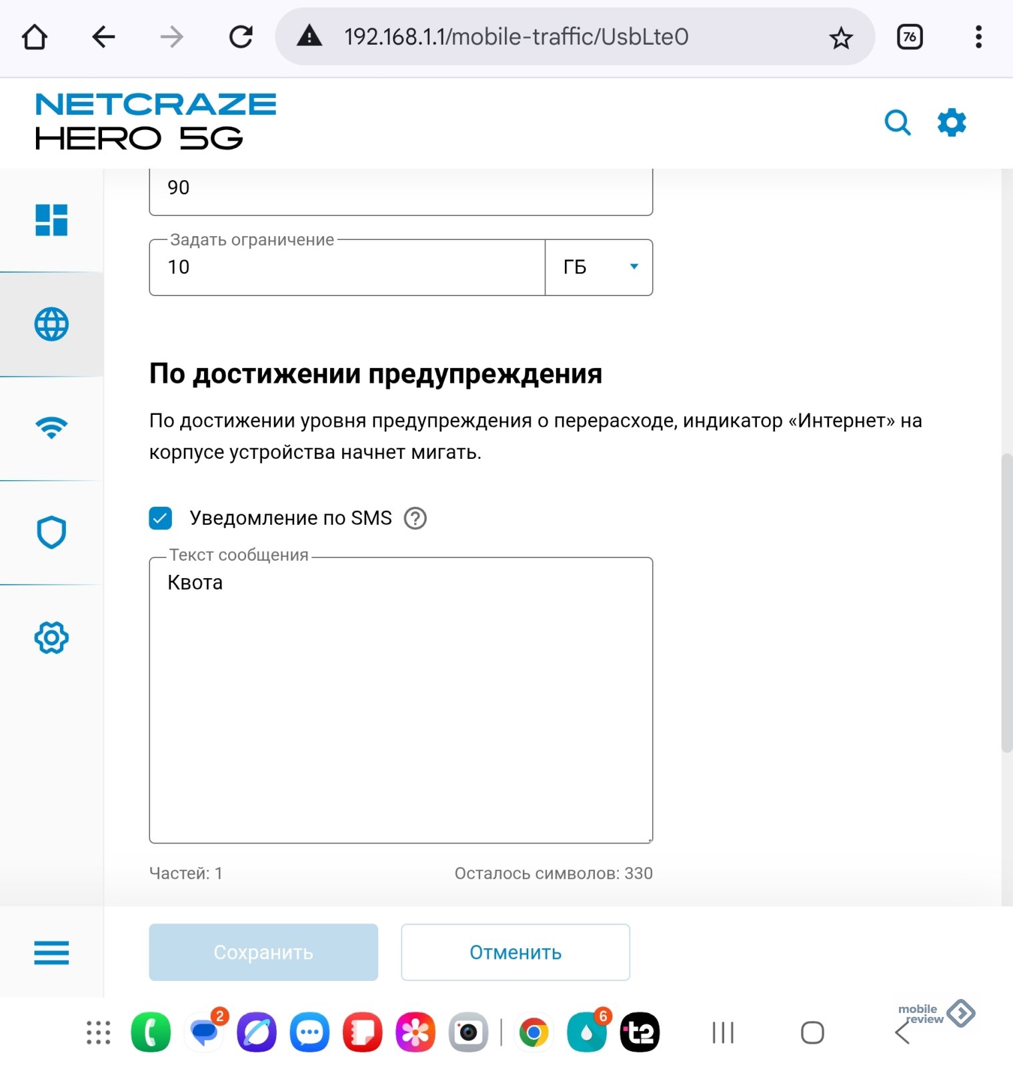This screenshot has height=1067, width=1013.
Task: Click the Текст сообщения text area
Action: coord(400,700)
